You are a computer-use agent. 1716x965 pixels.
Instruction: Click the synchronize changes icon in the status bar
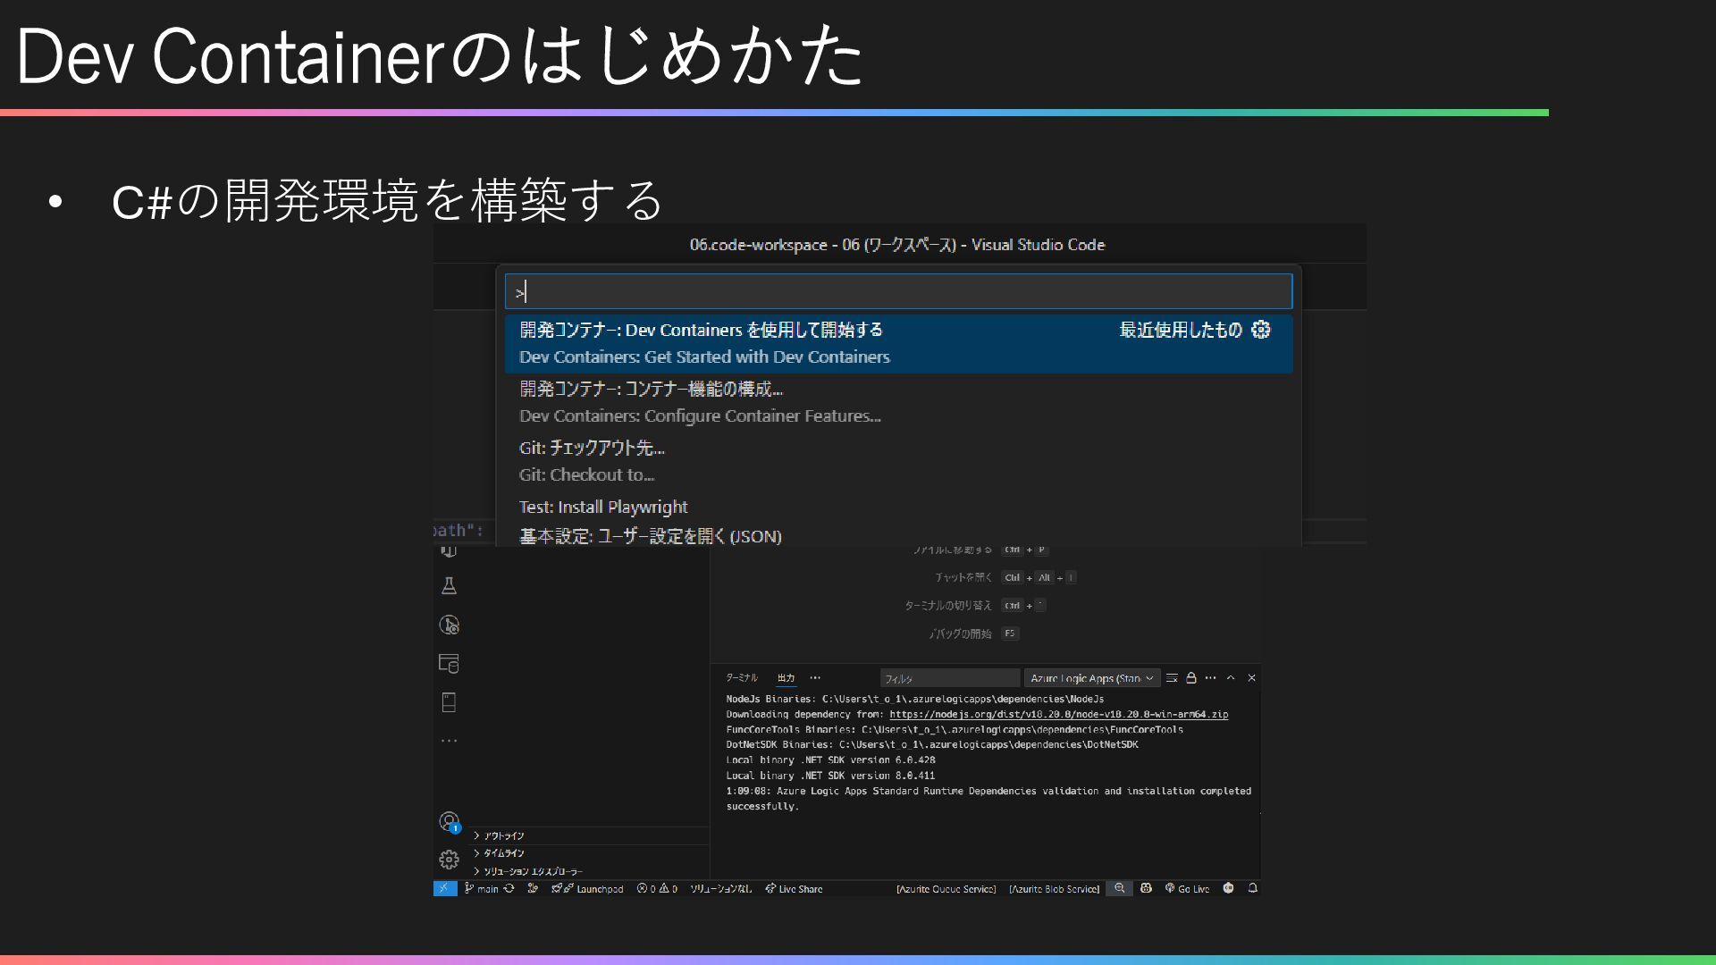pyautogui.click(x=509, y=888)
